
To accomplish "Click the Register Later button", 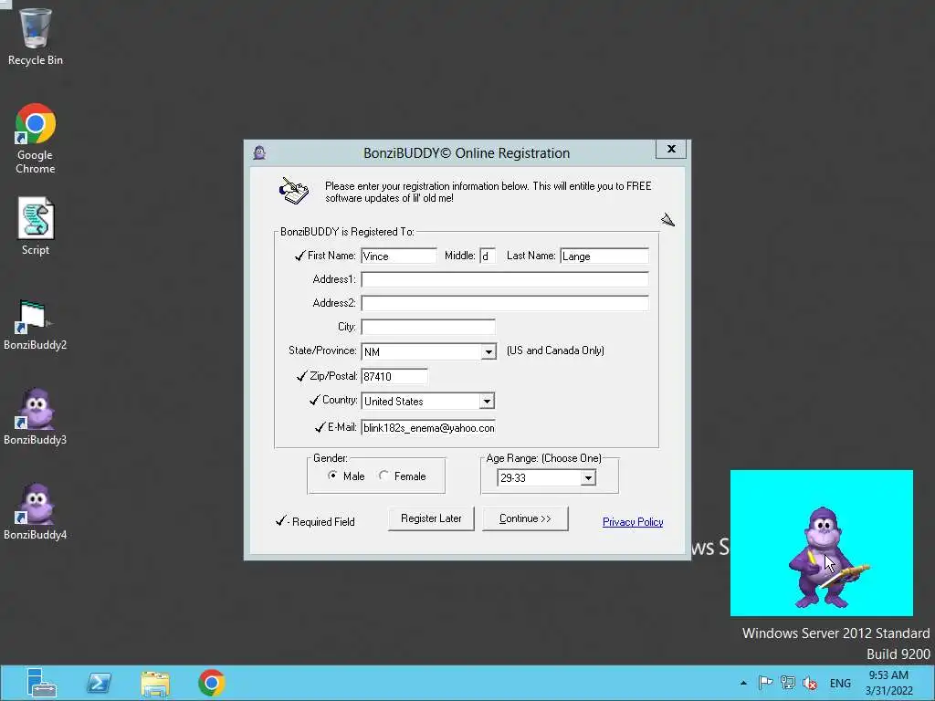I will point(431,518).
